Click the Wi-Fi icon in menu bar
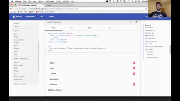This screenshot has height=101, width=180. point(121,1)
